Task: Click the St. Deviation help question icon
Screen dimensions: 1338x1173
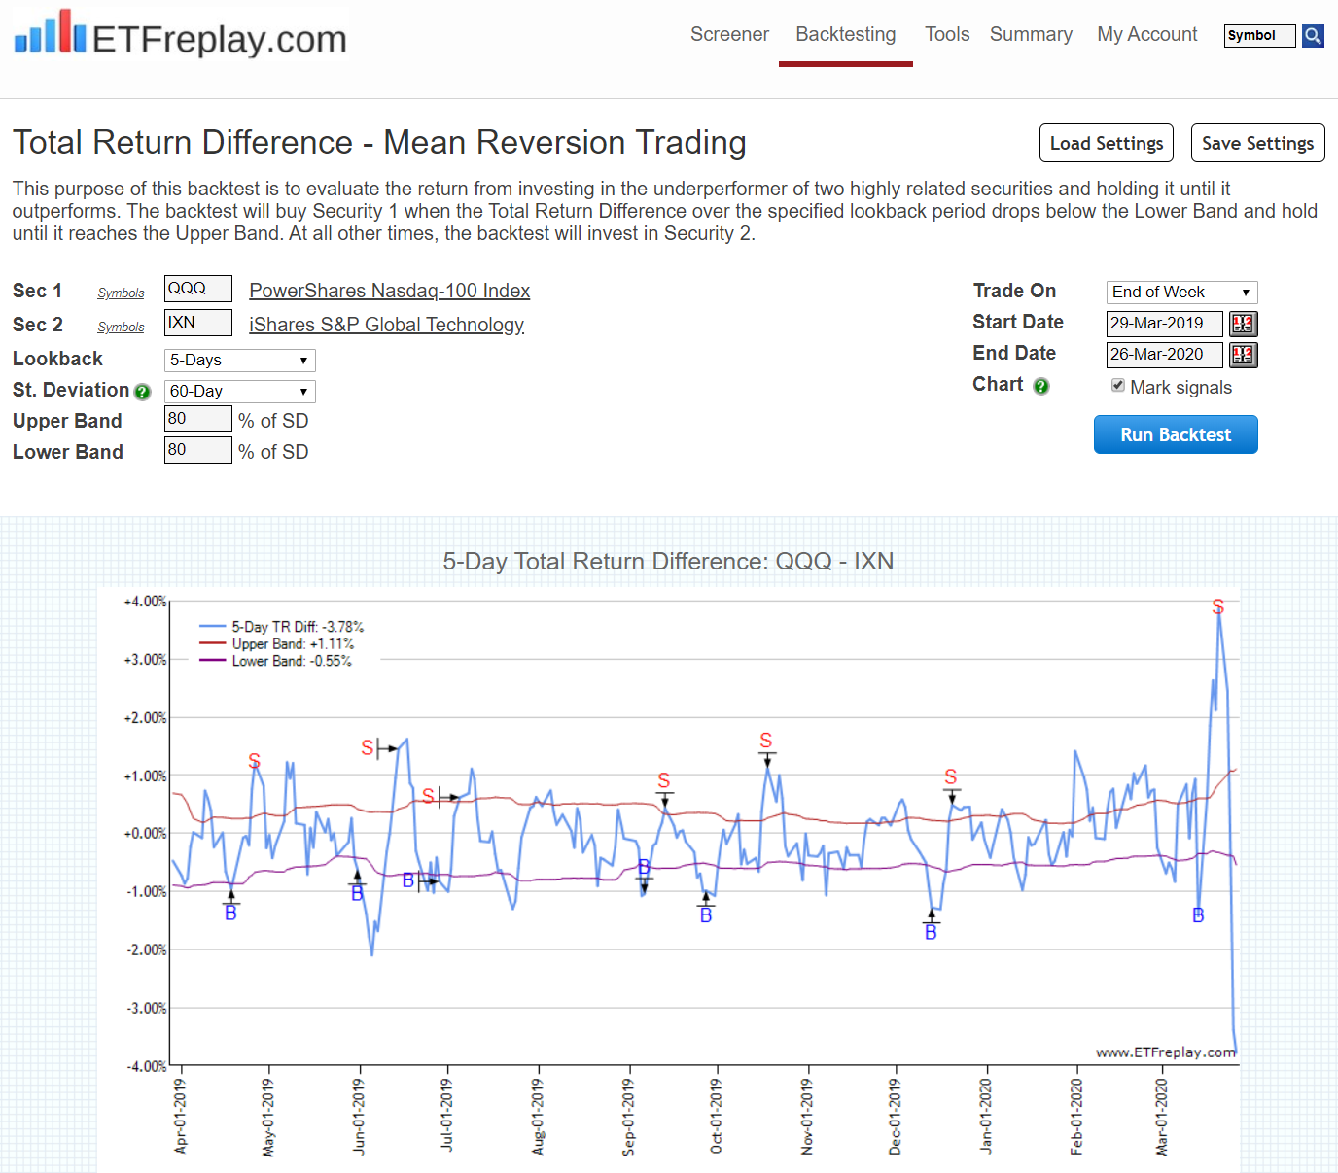Action: [143, 392]
